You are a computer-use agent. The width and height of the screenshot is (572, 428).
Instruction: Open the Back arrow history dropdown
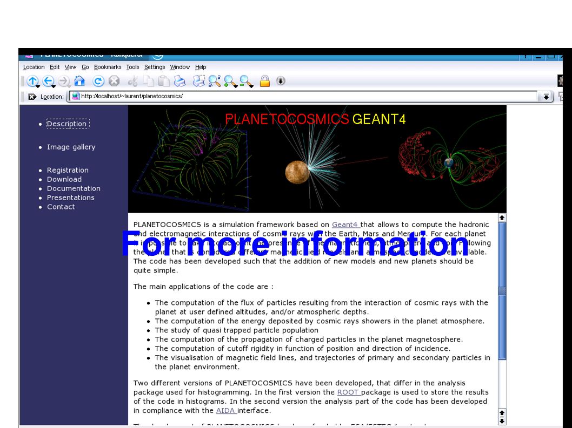point(54,86)
